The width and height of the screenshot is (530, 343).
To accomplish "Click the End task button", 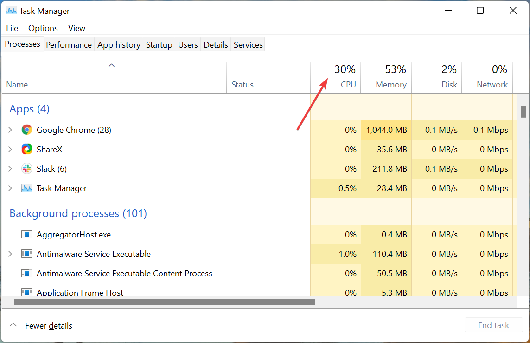I will (x=493, y=325).
